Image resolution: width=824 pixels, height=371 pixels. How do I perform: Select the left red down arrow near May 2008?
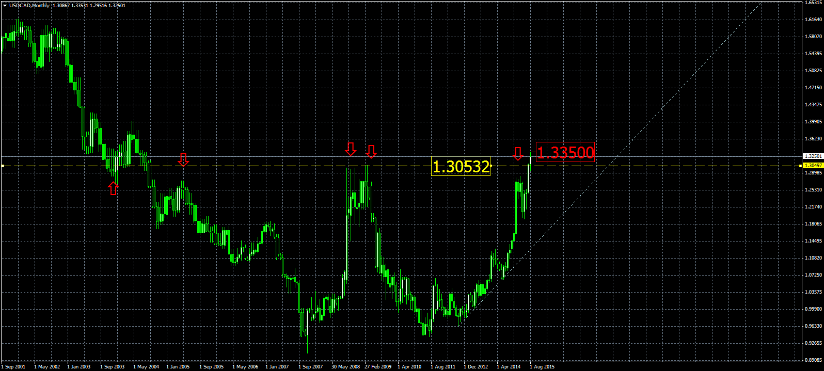tap(351, 150)
